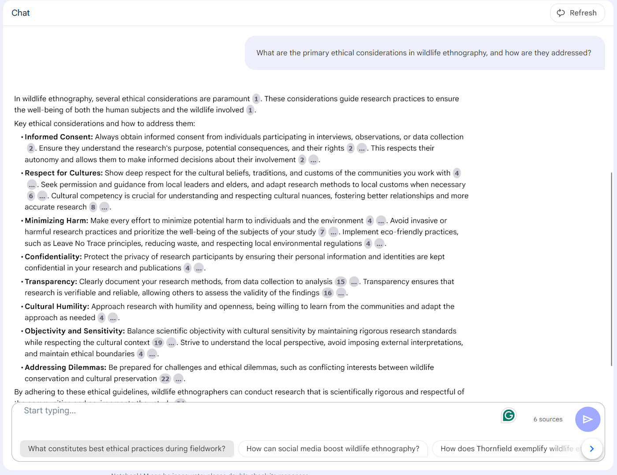The width and height of the screenshot is (617, 475).
Task: Choose suggestion about social media boosting wildlife ethnography
Action: click(333, 449)
